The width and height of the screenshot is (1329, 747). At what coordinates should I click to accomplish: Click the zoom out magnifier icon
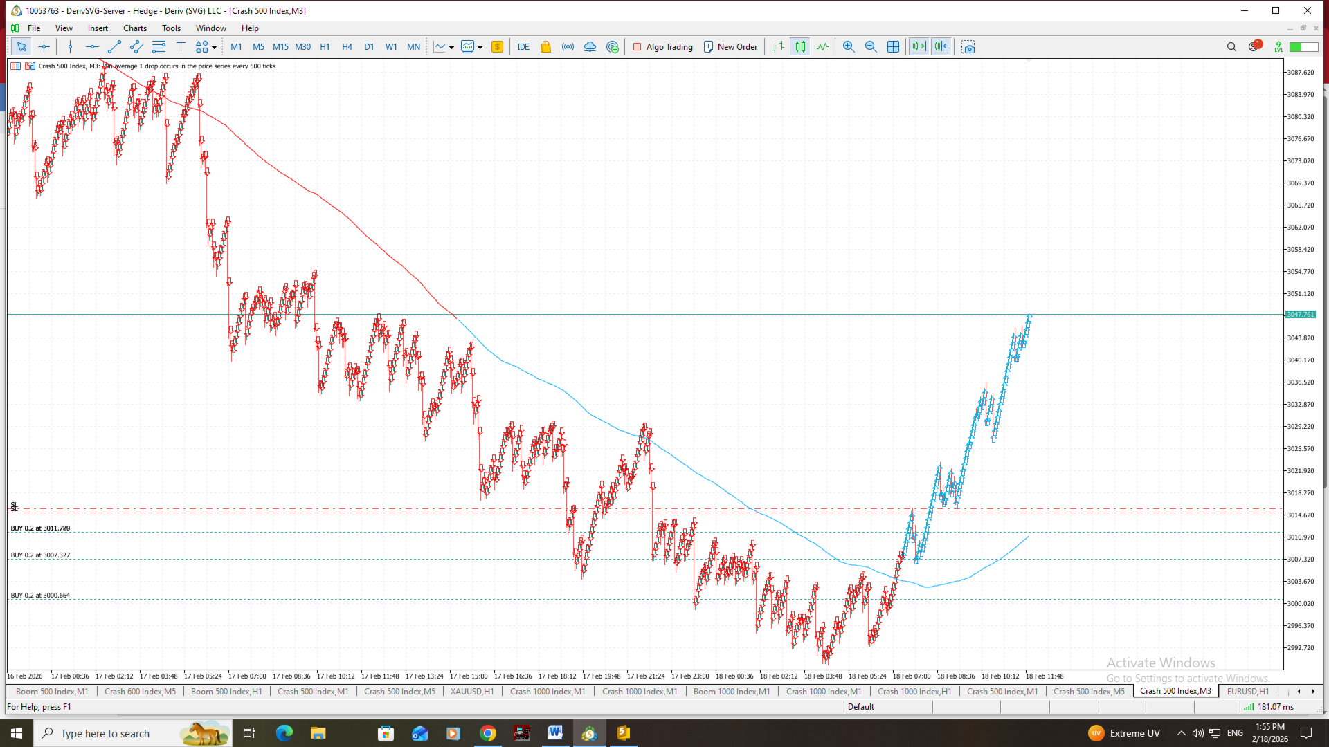pos(871,47)
